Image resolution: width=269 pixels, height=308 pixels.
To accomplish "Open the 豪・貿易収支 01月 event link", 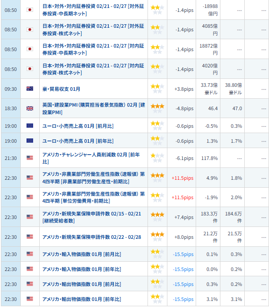I will click(61, 89).
